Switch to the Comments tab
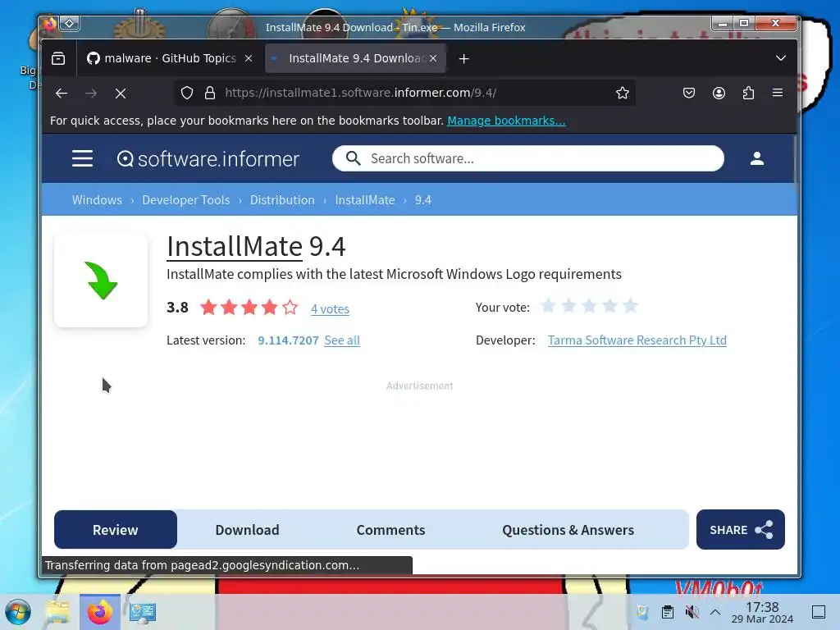840x630 pixels. pyautogui.click(x=390, y=530)
